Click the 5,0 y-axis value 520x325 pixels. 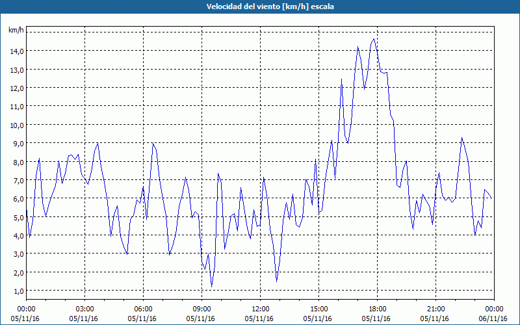pyautogui.click(x=18, y=217)
